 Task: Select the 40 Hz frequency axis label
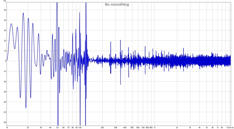pyautogui.click(x=50, y=128)
